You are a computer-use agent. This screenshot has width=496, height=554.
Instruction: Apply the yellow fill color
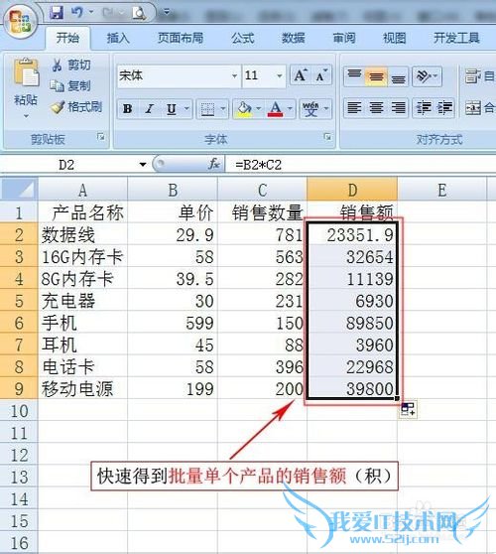pyautogui.click(x=244, y=109)
